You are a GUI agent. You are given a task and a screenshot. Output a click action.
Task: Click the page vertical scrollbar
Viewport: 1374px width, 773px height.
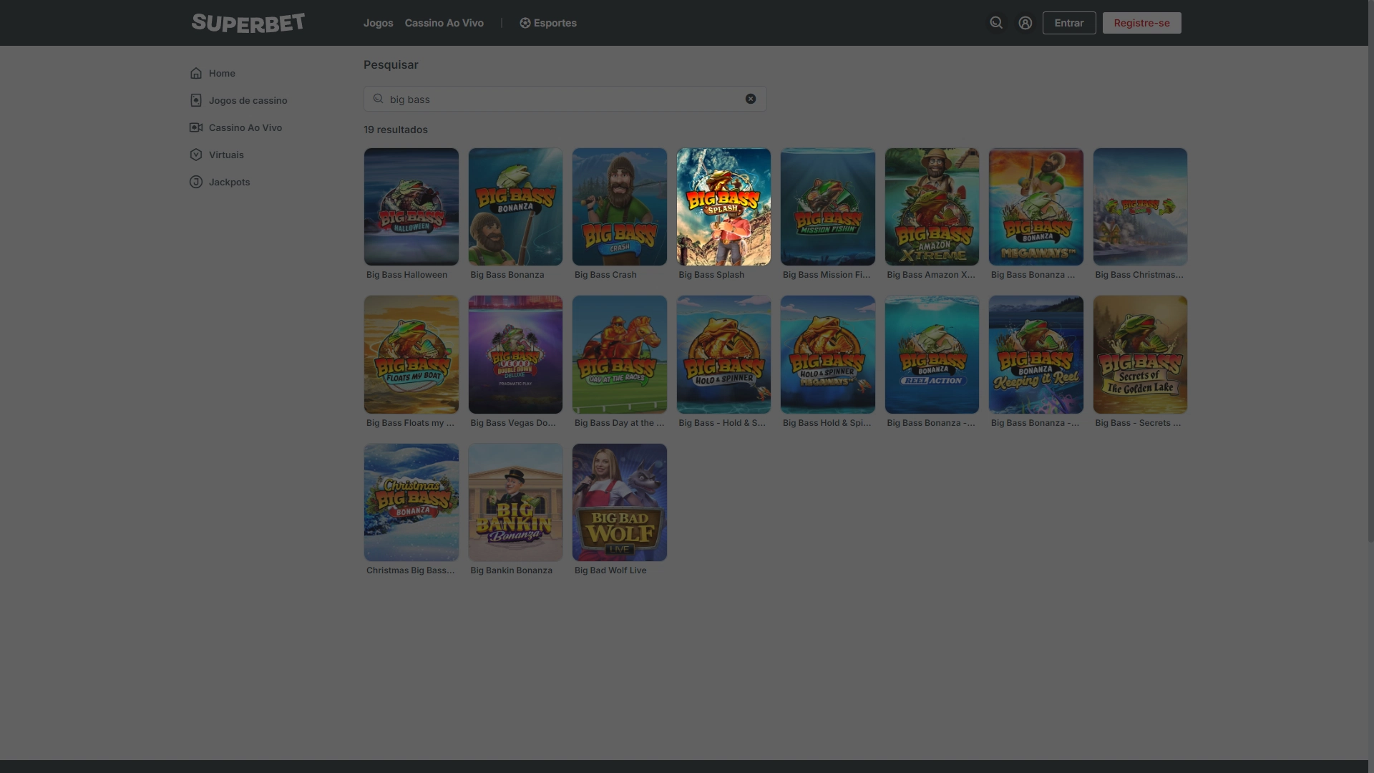click(1370, 272)
